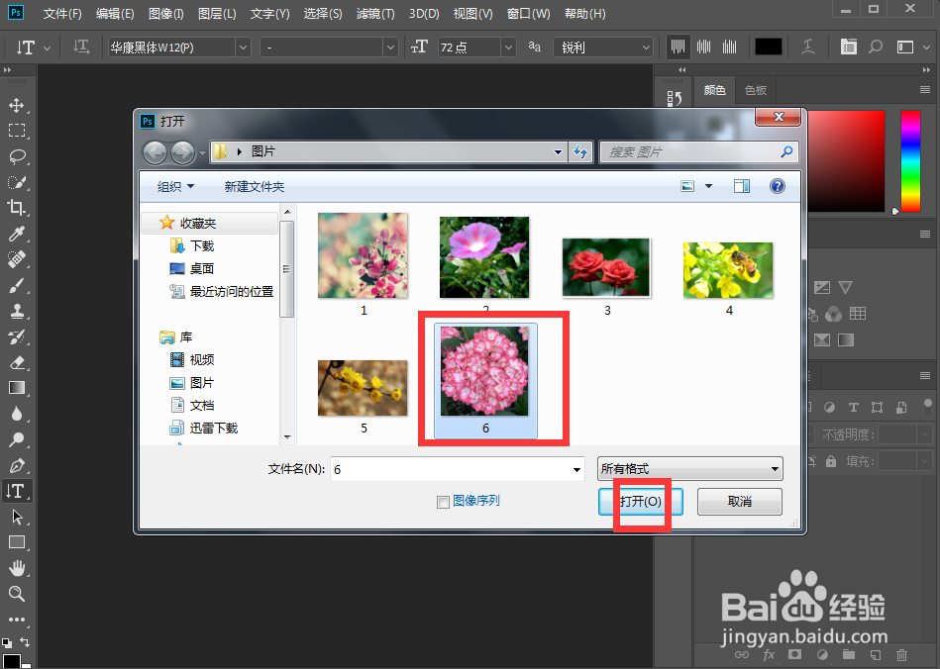
Task: Select the Healing Brush tool
Action: [16, 259]
